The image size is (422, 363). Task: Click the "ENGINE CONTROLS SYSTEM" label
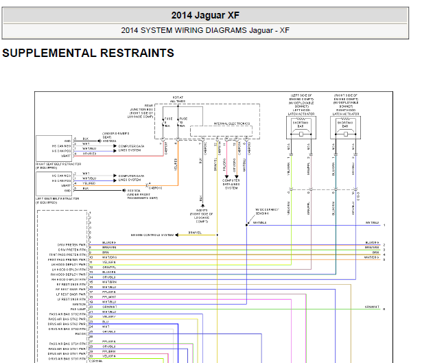click(152, 235)
